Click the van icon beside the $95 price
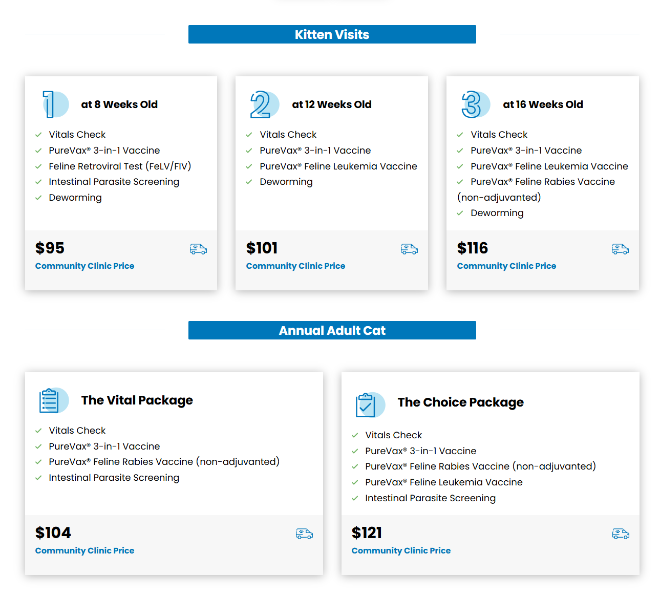660x597 pixels. point(198,249)
